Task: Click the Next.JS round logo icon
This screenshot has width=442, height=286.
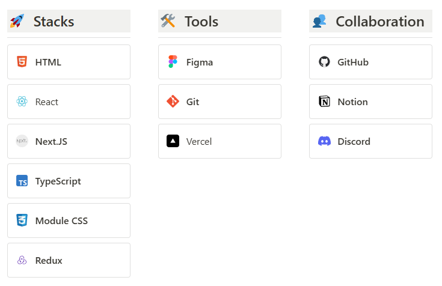Action: (22, 141)
